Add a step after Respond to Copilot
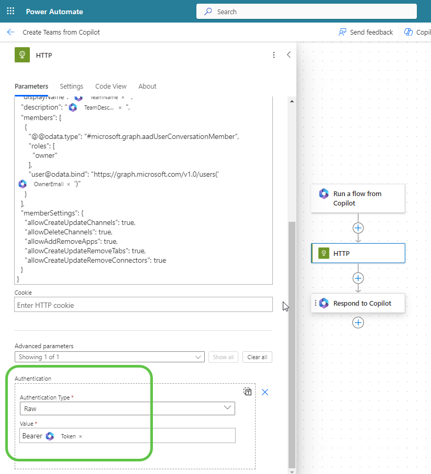The image size is (431, 474). 358,322
